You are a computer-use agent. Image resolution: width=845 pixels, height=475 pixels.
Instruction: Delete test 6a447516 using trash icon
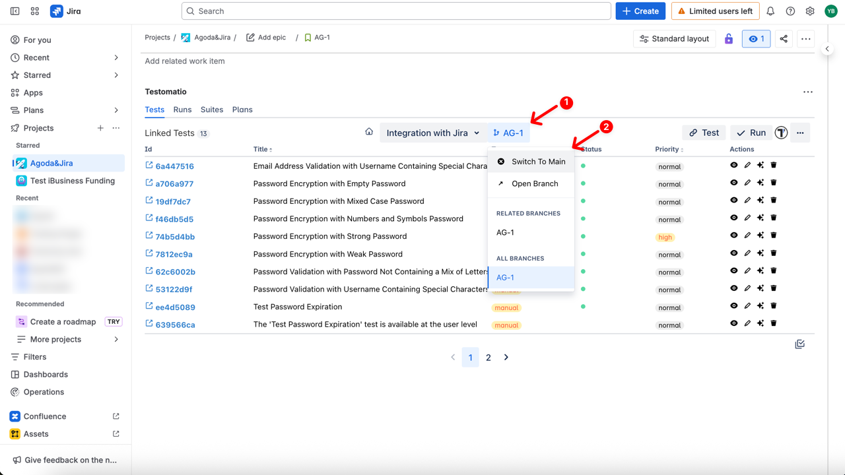coord(774,165)
